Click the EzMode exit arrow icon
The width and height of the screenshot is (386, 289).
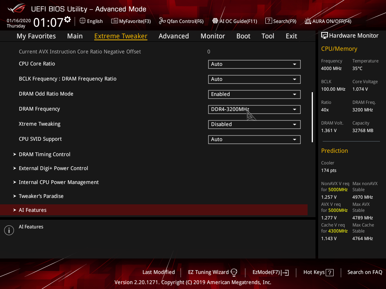(x=285, y=272)
